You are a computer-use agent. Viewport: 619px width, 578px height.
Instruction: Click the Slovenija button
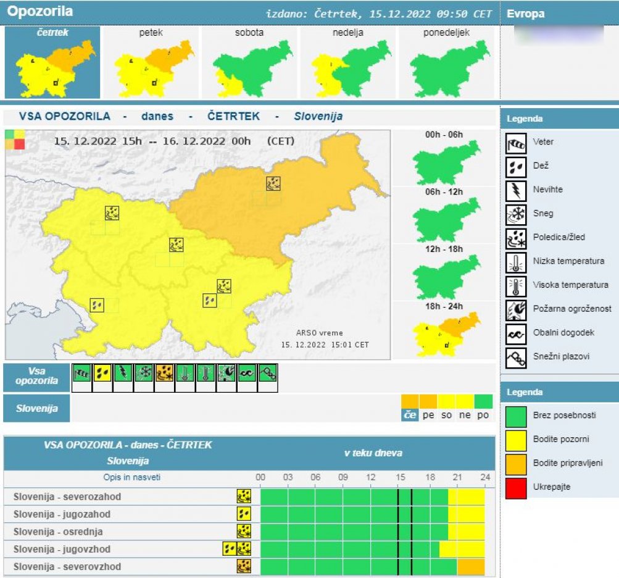click(x=36, y=408)
